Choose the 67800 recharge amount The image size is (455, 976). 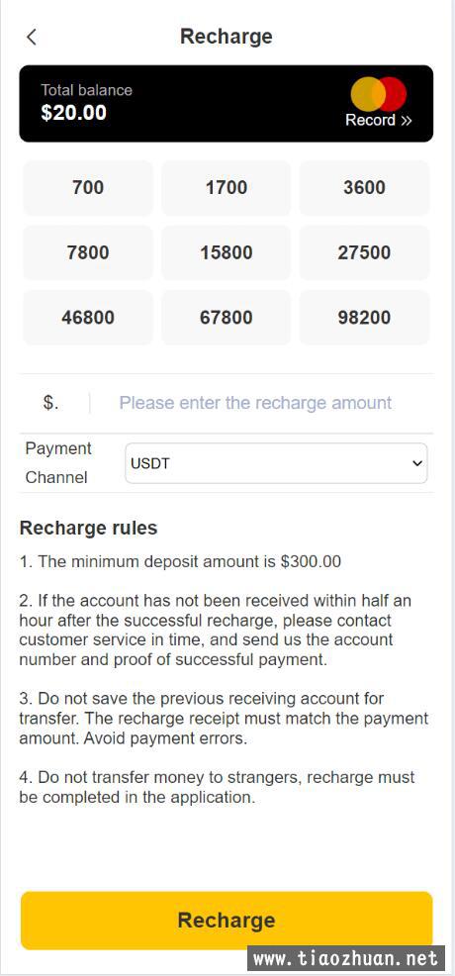tap(227, 318)
